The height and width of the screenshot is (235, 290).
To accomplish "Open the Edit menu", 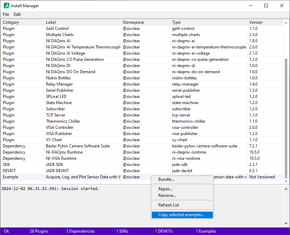I will [17, 14].
